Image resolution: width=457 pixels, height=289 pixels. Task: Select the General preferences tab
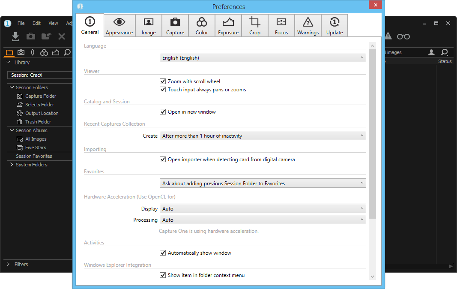(90, 25)
